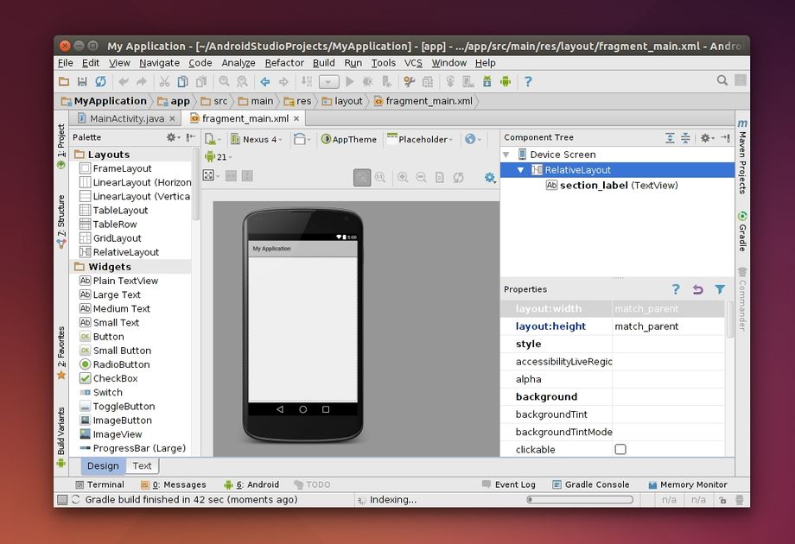Open the AVD Manager icon
The height and width of the screenshot is (544, 795).
click(468, 81)
